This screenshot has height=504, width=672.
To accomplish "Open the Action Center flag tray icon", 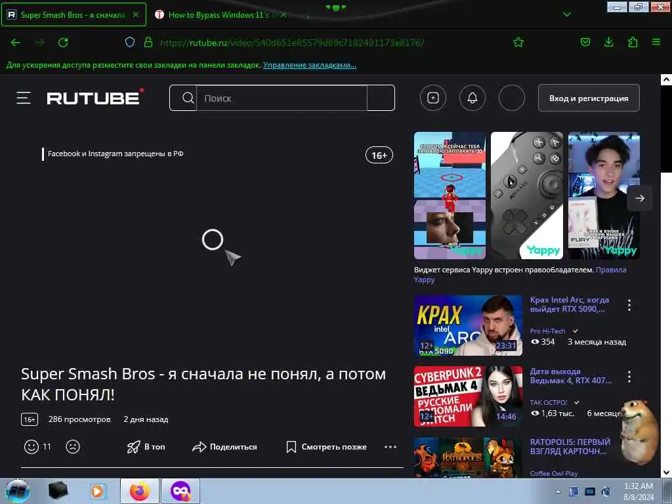I will (x=574, y=492).
